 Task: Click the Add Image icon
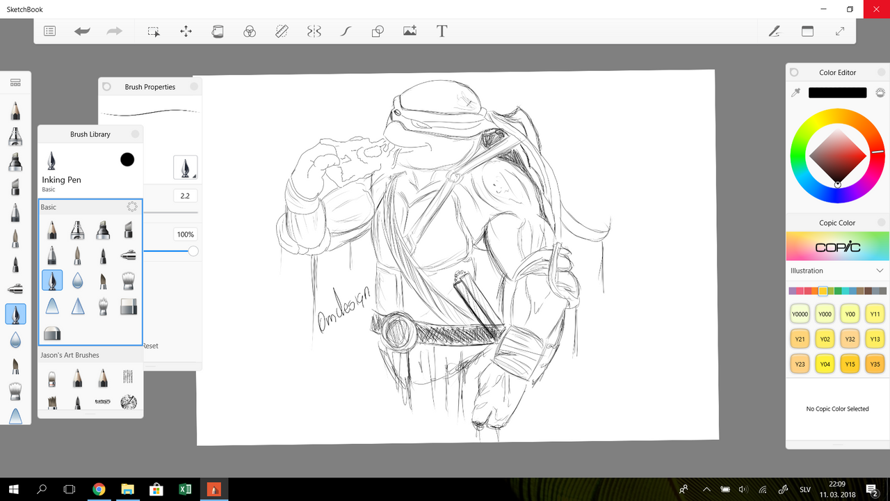pos(410,31)
